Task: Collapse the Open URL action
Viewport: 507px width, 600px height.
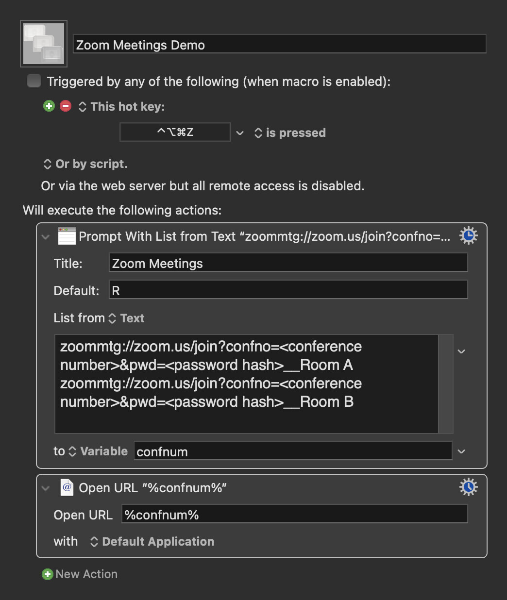Action: coord(45,488)
